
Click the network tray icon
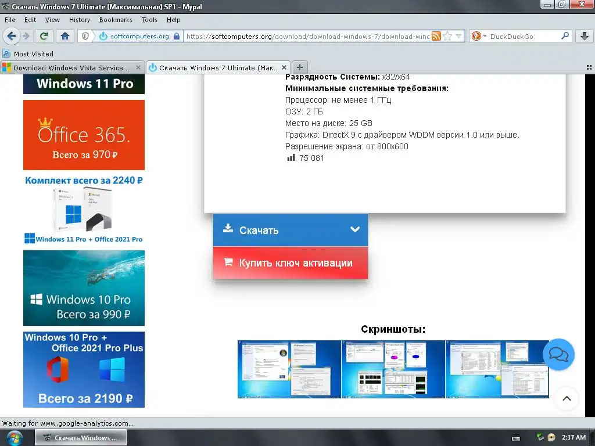point(540,437)
